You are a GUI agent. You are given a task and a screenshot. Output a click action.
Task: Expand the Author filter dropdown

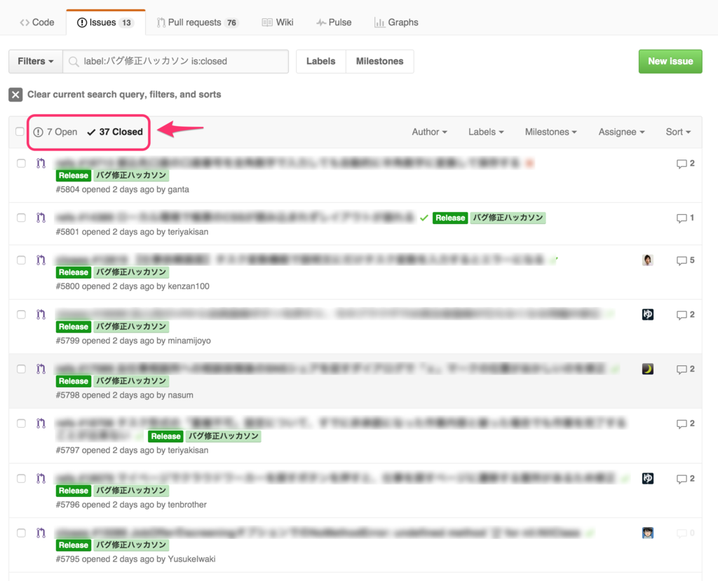(430, 132)
